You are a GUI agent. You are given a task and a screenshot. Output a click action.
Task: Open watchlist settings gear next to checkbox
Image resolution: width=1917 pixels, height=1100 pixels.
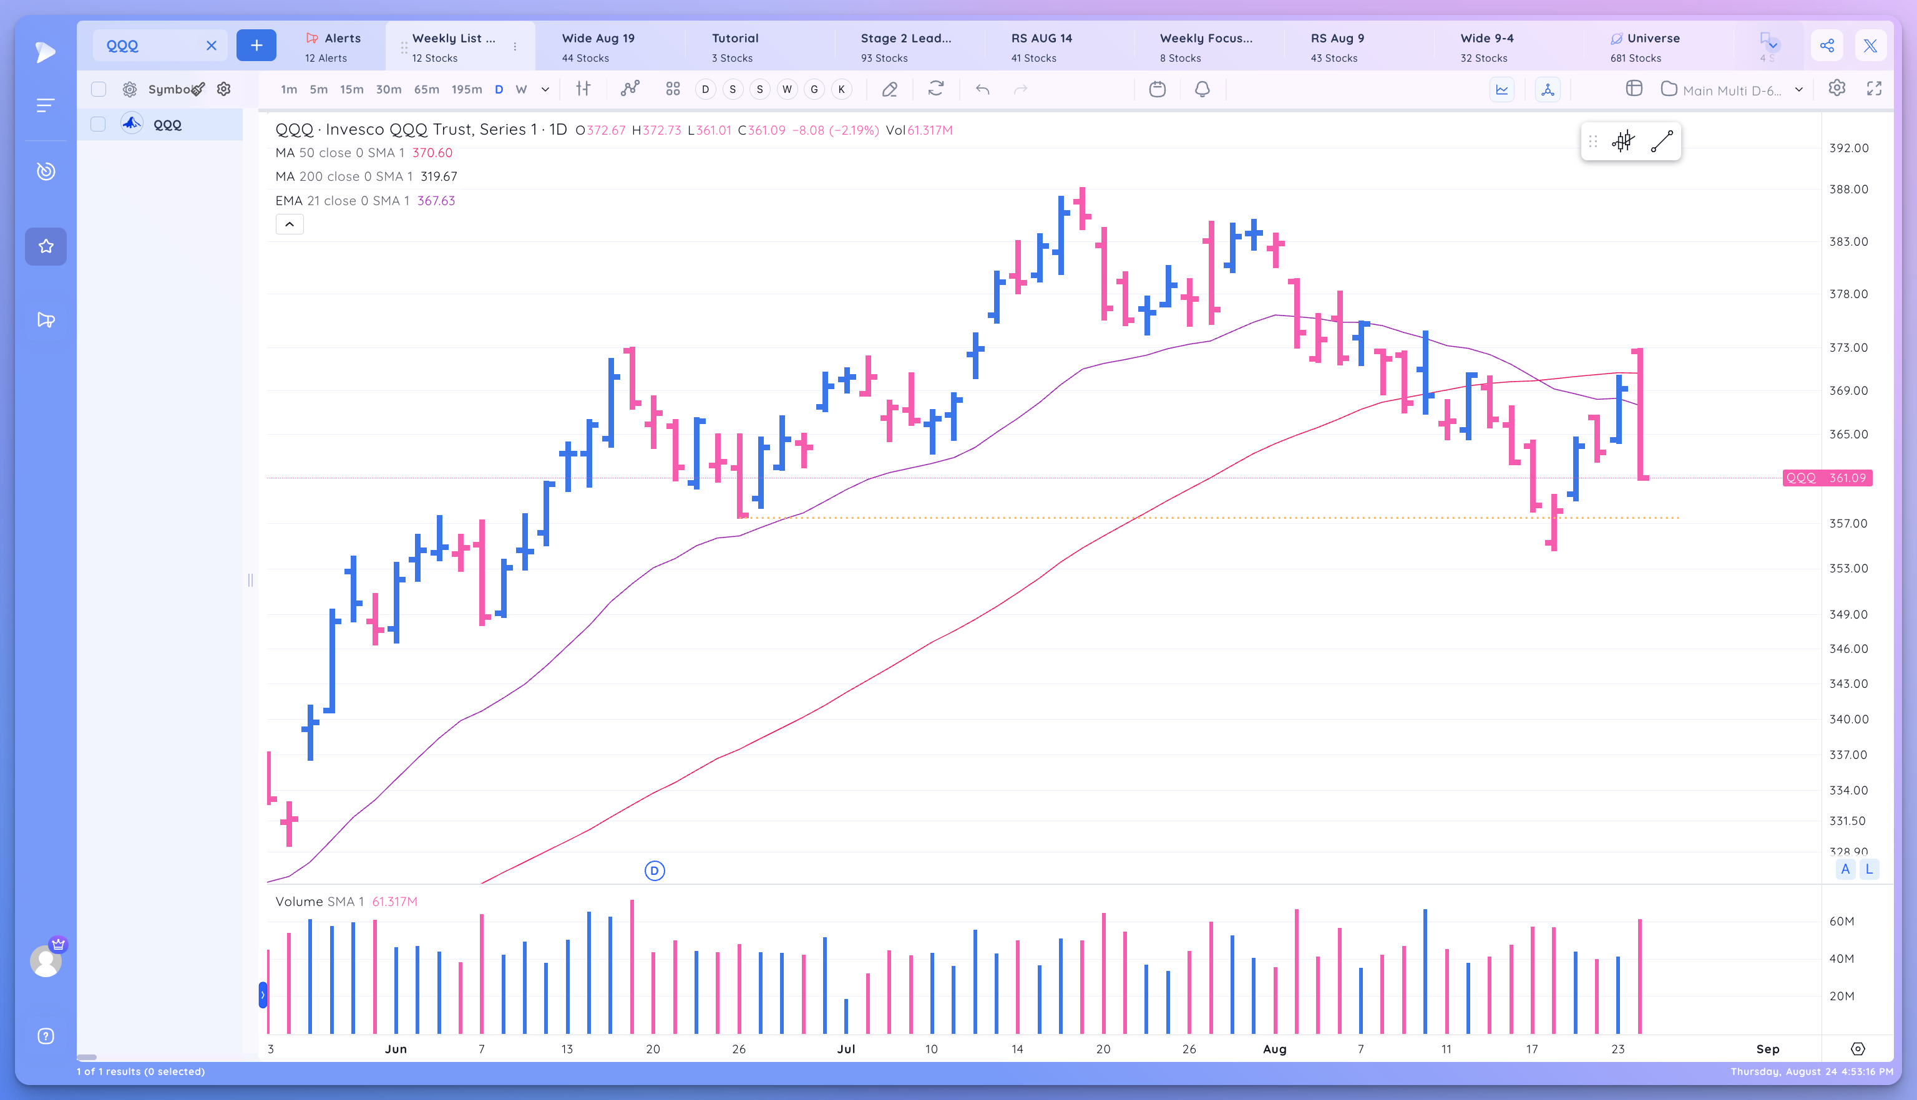(130, 89)
